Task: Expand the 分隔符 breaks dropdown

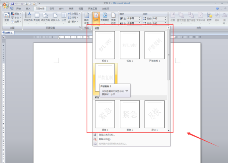Action: pyautogui.click(x=74, y=14)
